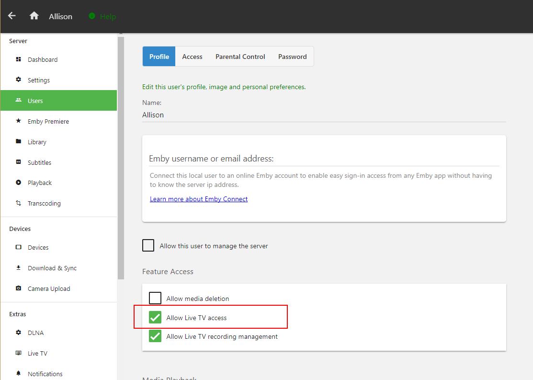Click the Transcoding icon
This screenshot has width=533, height=380.
coord(18,203)
